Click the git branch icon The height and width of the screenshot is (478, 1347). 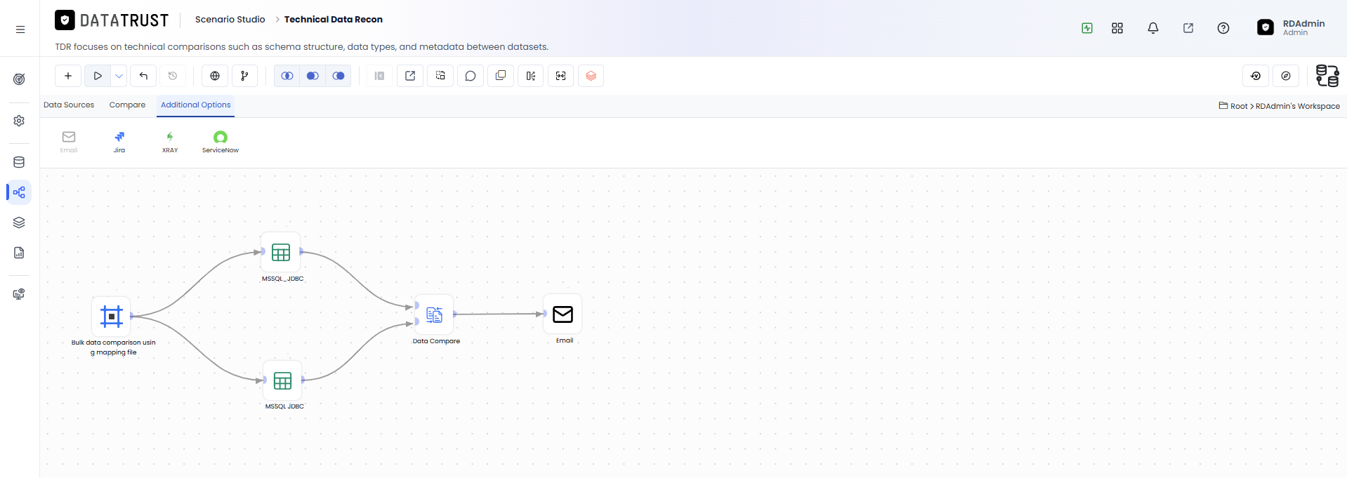point(244,76)
